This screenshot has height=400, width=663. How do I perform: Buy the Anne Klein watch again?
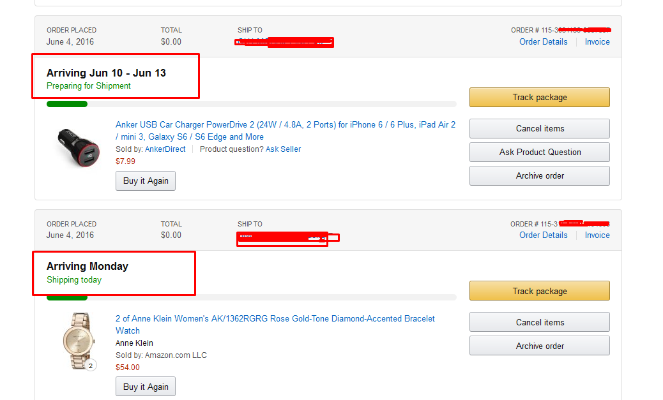point(146,387)
